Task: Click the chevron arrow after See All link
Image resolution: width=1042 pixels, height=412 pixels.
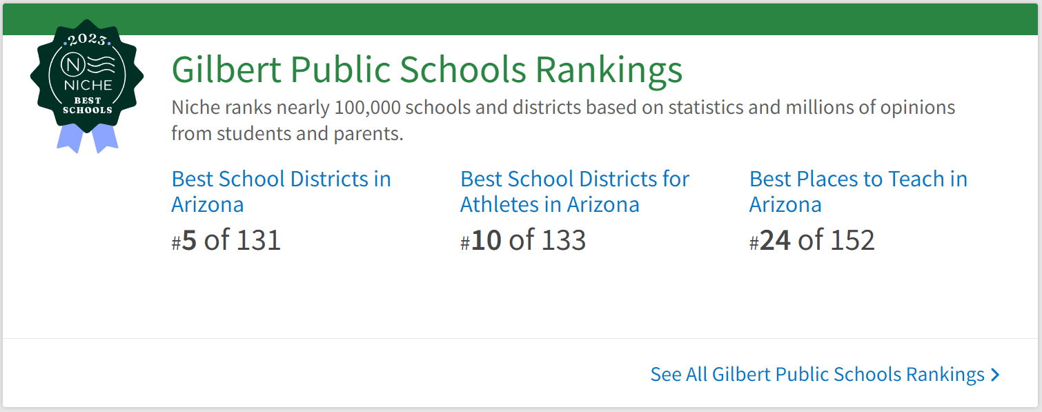Action: tap(994, 375)
